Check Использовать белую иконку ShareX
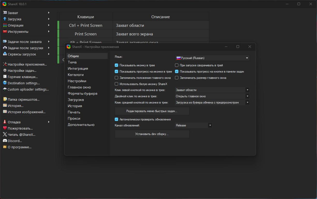Viewport: 317px width, 199px height. click(116, 84)
